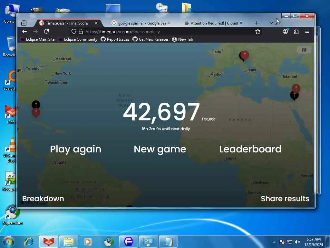
Task: Open the Windows Start orb
Action: tap(9, 242)
